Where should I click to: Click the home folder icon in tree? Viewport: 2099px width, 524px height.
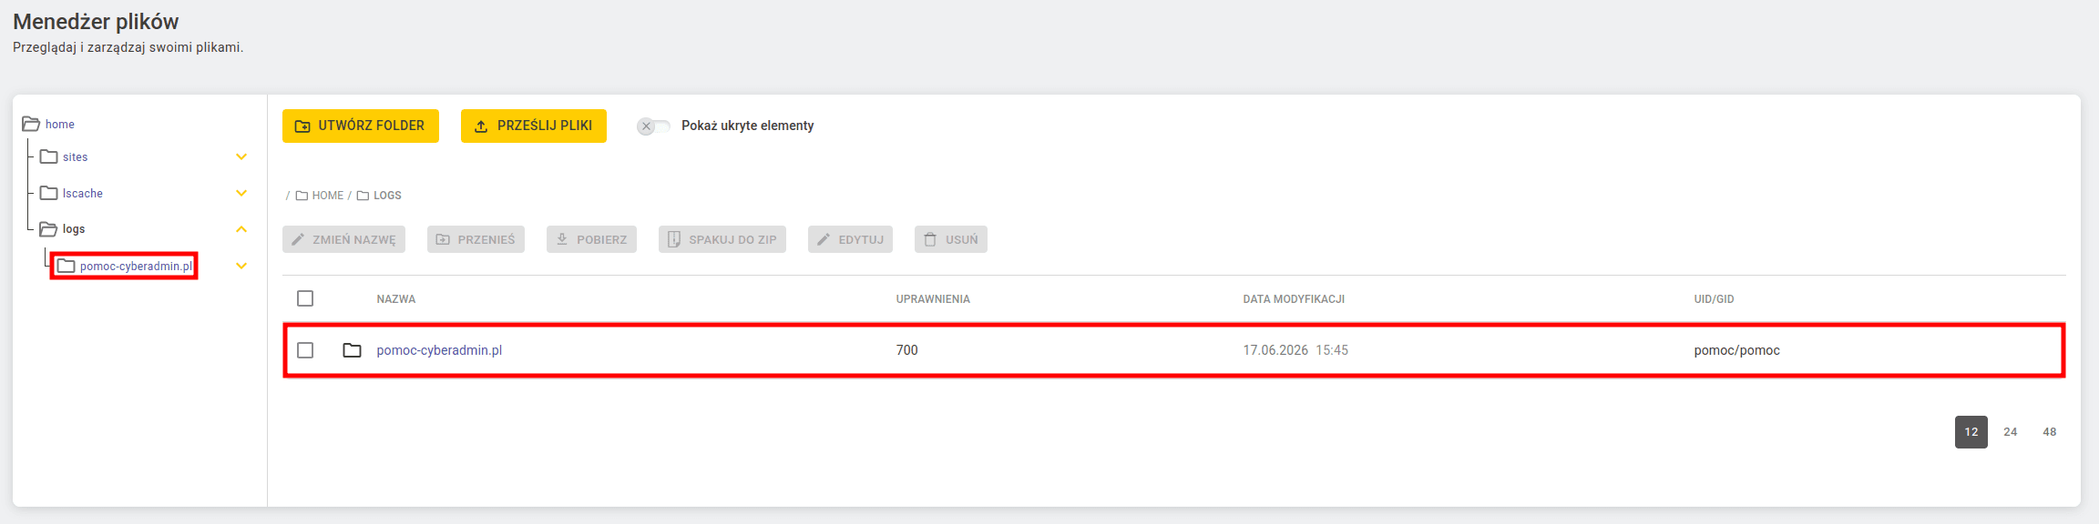tap(31, 124)
